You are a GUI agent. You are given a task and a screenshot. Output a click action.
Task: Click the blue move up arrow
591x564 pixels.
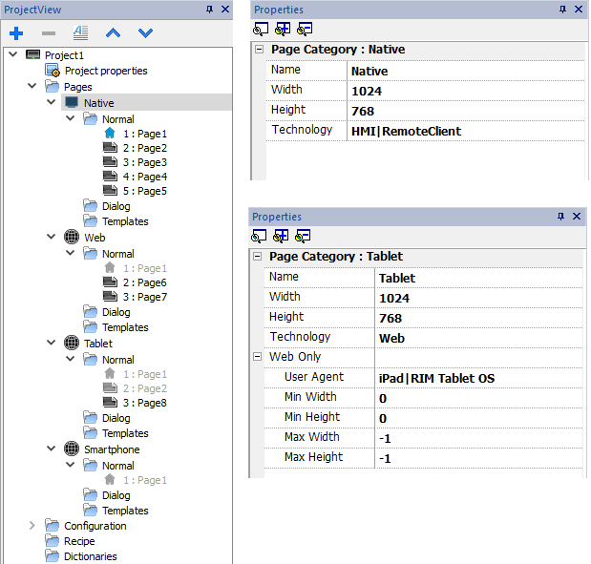tap(113, 32)
